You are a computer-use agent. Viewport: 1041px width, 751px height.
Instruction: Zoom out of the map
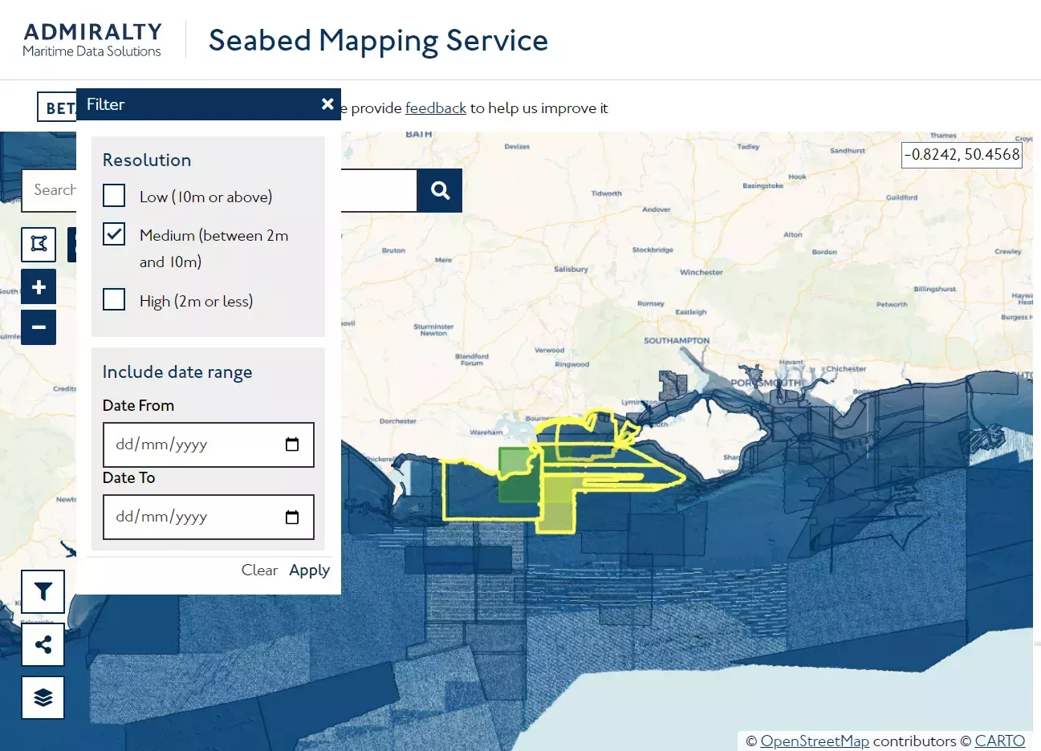click(39, 327)
